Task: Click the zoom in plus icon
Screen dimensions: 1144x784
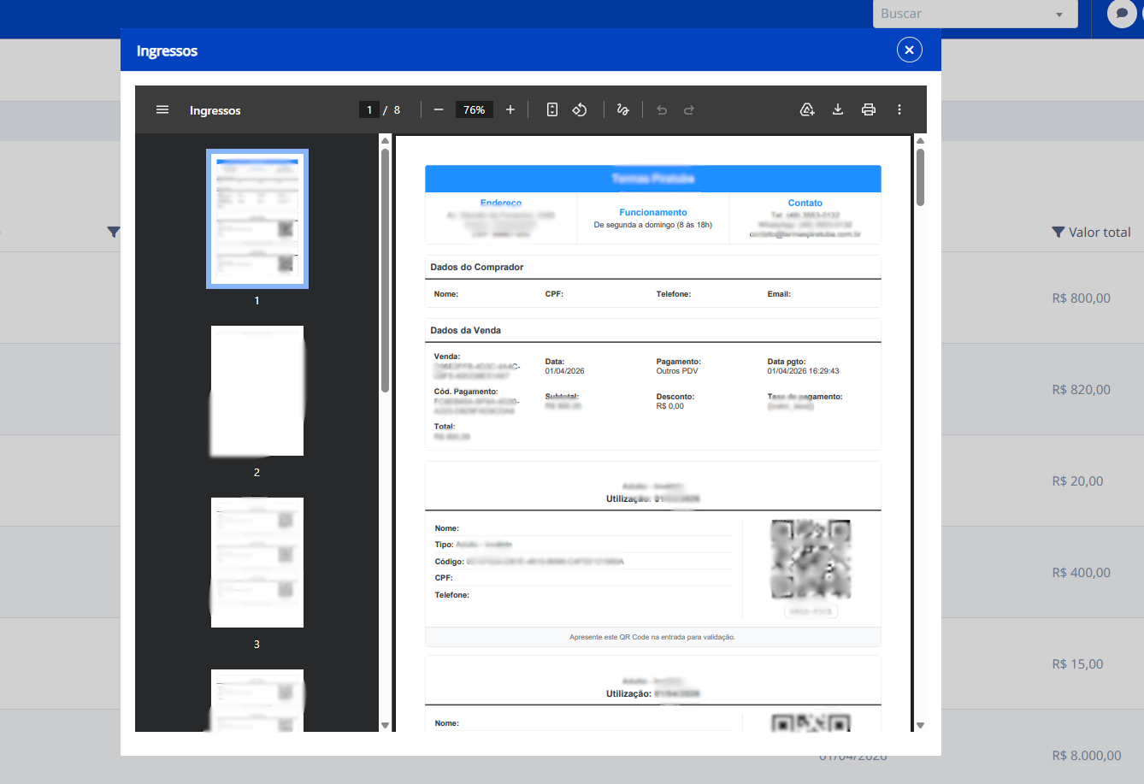Action: pyautogui.click(x=510, y=109)
